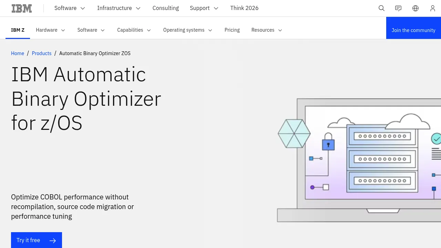The height and width of the screenshot is (248, 441).
Task: Open the user profile icon
Action: [x=433, y=8]
